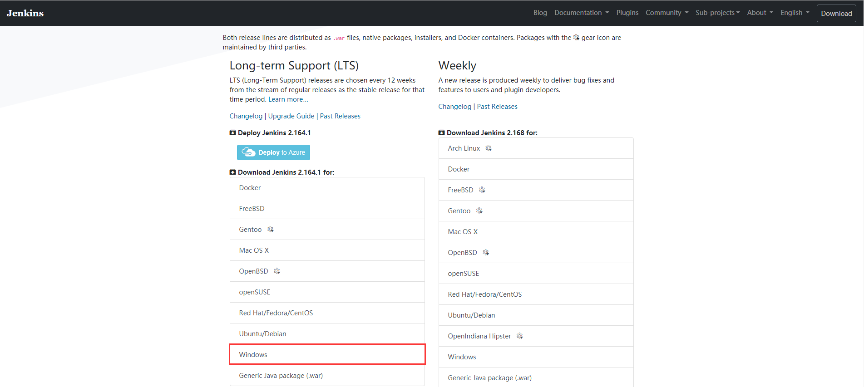
Task: Open the Blog page
Action: pos(540,13)
